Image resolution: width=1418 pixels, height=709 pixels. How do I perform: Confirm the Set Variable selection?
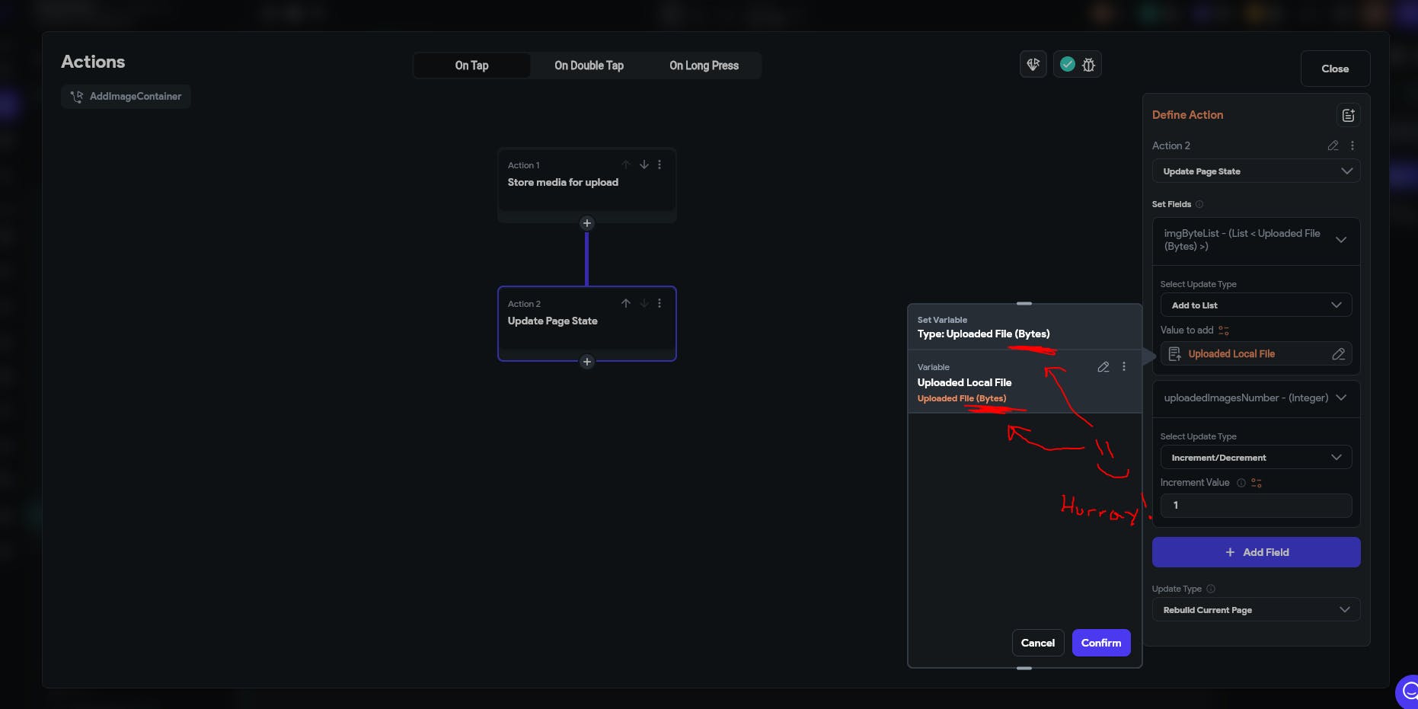(1101, 643)
